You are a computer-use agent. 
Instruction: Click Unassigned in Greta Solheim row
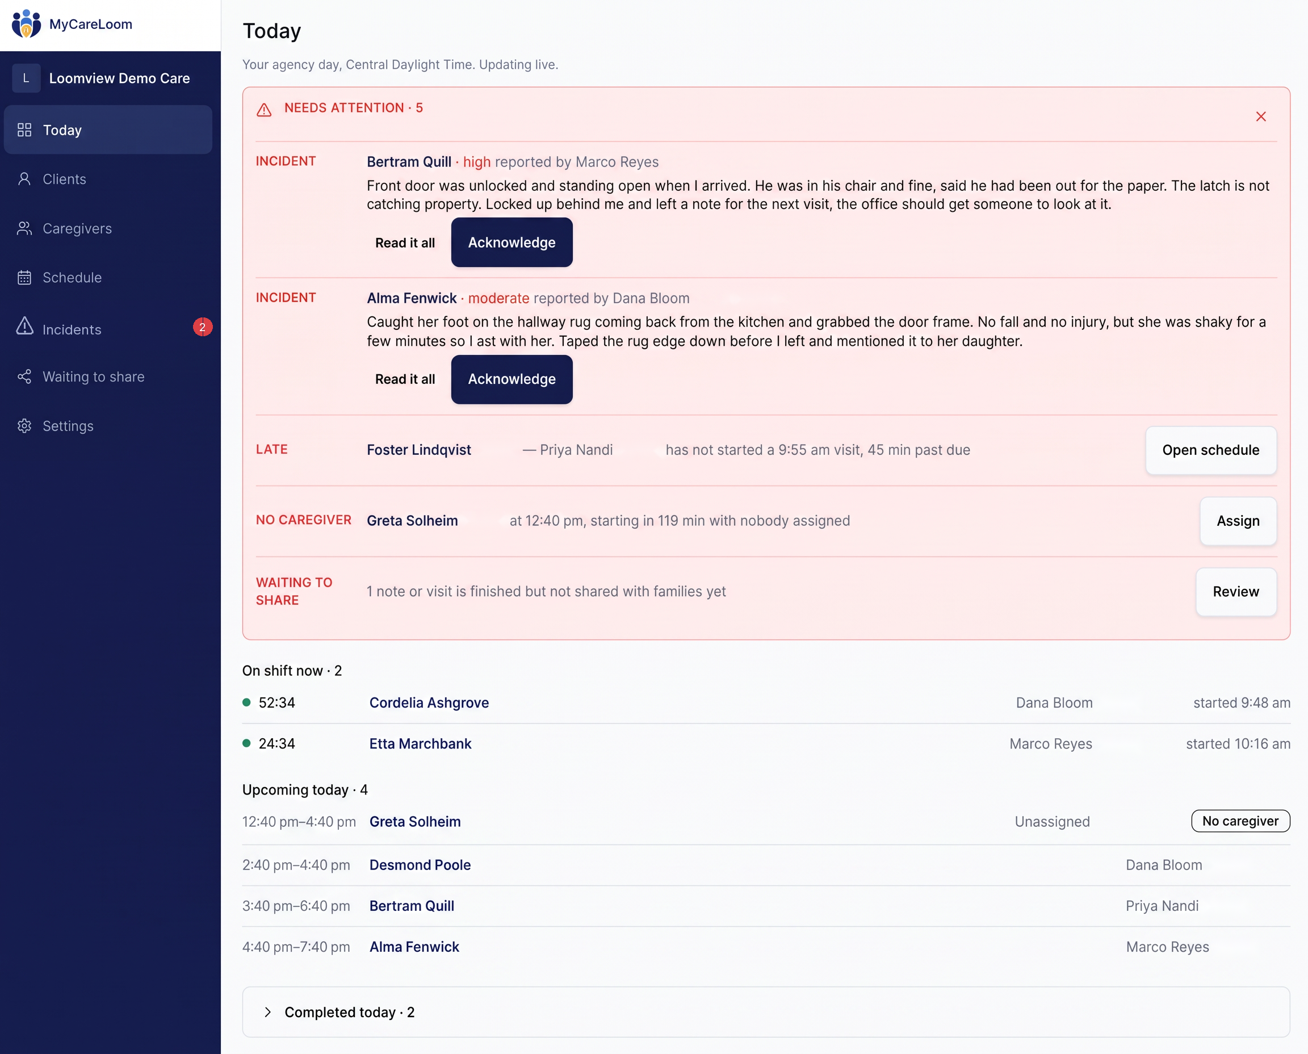coord(1053,822)
